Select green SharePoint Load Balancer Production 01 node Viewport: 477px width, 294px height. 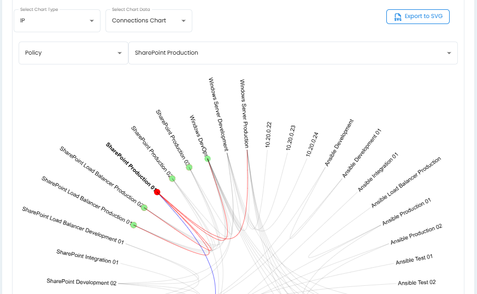pyautogui.click(x=133, y=225)
